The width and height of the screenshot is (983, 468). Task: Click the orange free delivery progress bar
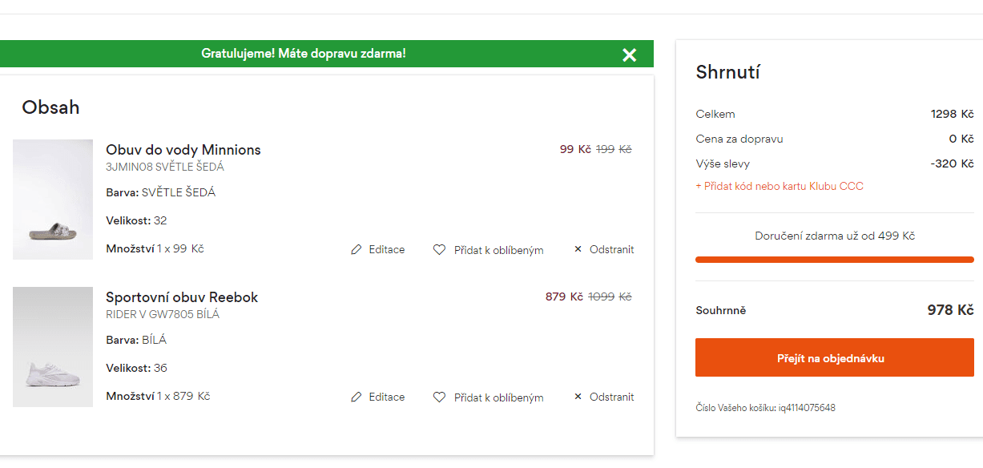[x=835, y=260]
